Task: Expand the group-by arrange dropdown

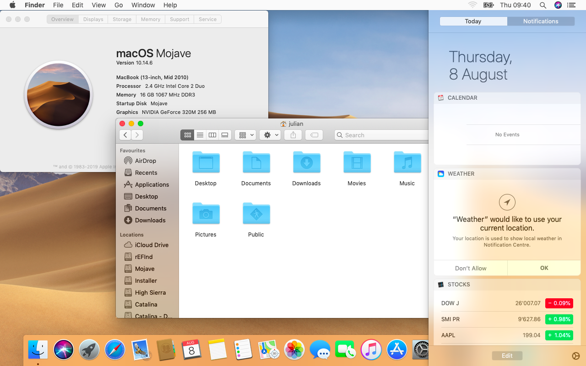Action: 245,135
